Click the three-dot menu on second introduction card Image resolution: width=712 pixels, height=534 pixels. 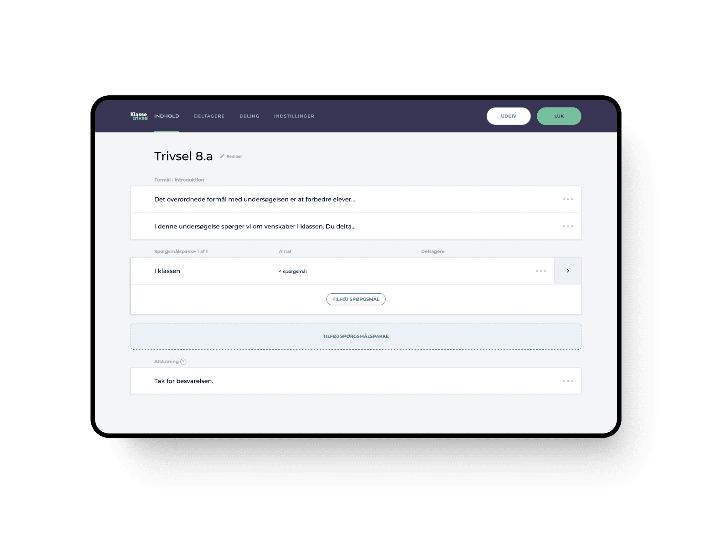pyautogui.click(x=568, y=226)
